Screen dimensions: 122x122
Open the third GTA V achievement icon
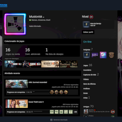(x=61, y=112)
